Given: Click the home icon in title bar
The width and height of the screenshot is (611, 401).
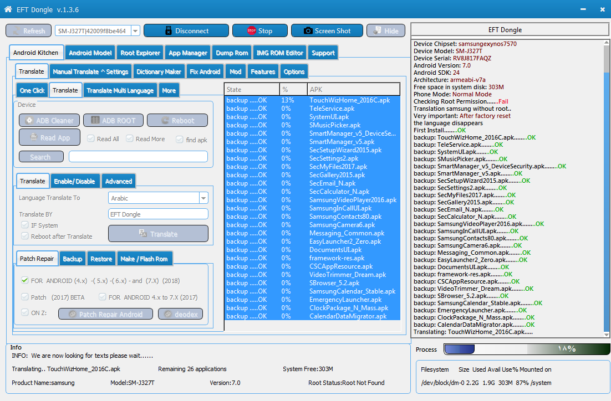Looking at the screenshot, I should (x=8, y=9).
